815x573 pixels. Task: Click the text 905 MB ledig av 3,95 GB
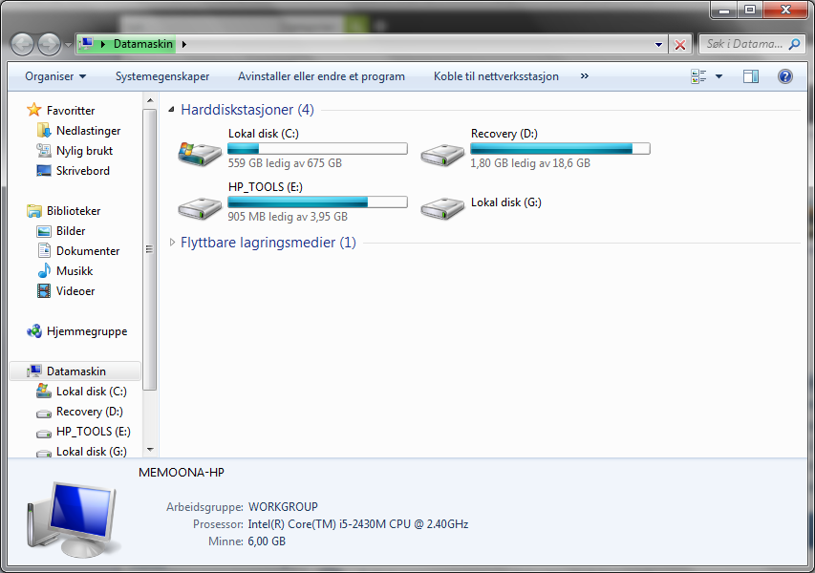tap(288, 217)
